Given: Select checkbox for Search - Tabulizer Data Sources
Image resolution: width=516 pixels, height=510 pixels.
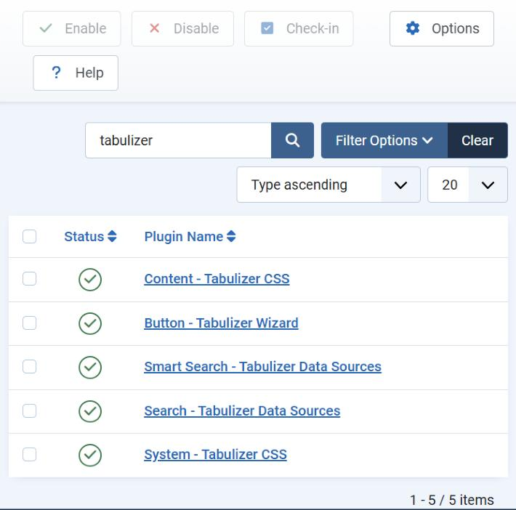Looking at the screenshot, I should click(x=29, y=410).
